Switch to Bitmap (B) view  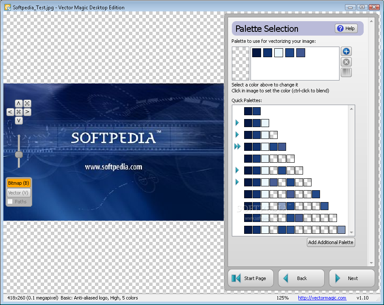pos(19,183)
